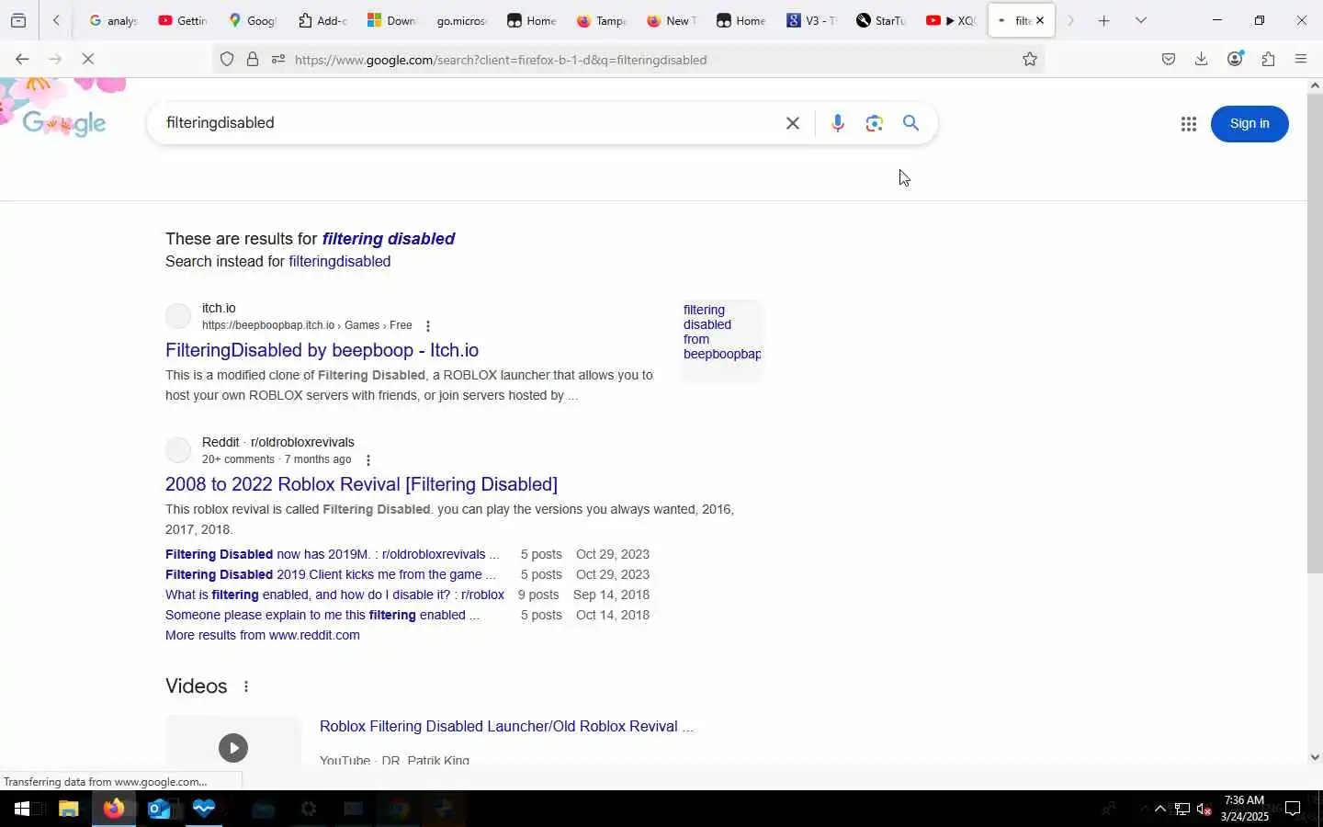Screen dimensions: 1323x827
Task: Open Someone please explain filtering post
Action: [322, 615]
